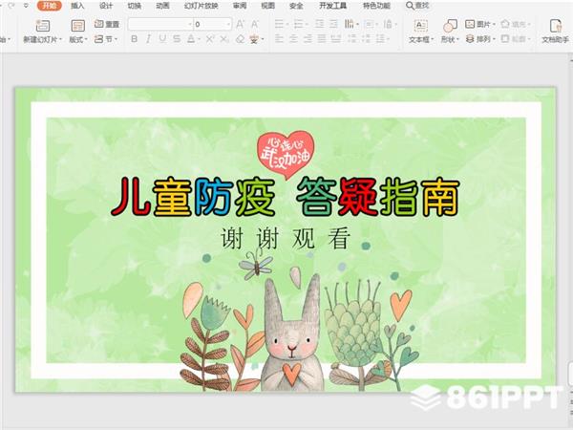Open the Animation (动画) ribbon tab
The height and width of the screenshot is (430, 573).
162,6
